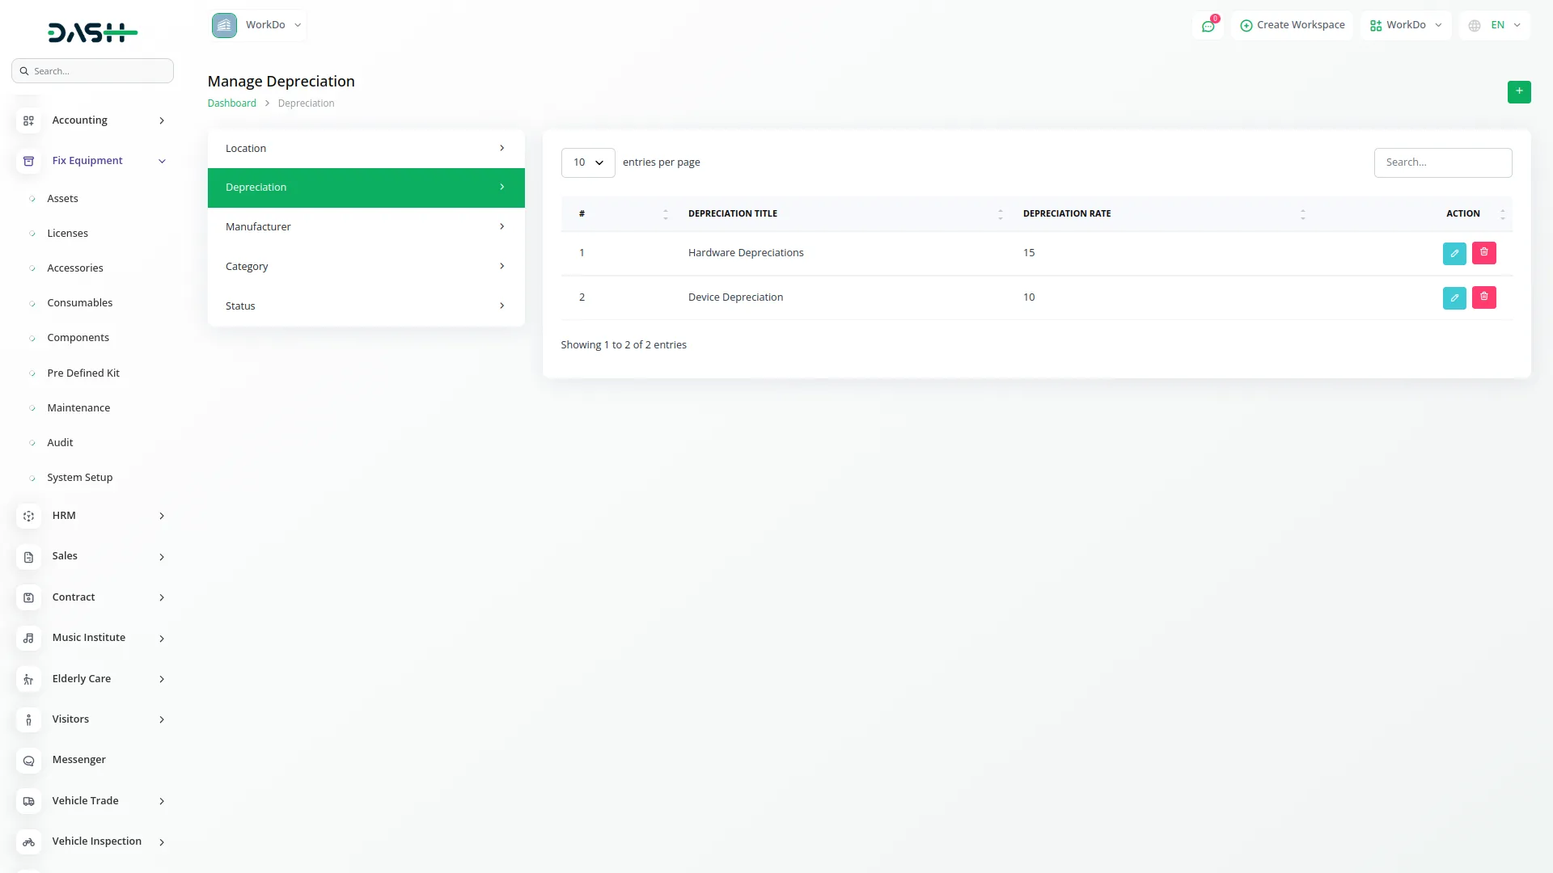Select the Manufacturer setup tab
The width and height of the screenshot is (1553, 873).
[x=366, y=227]
